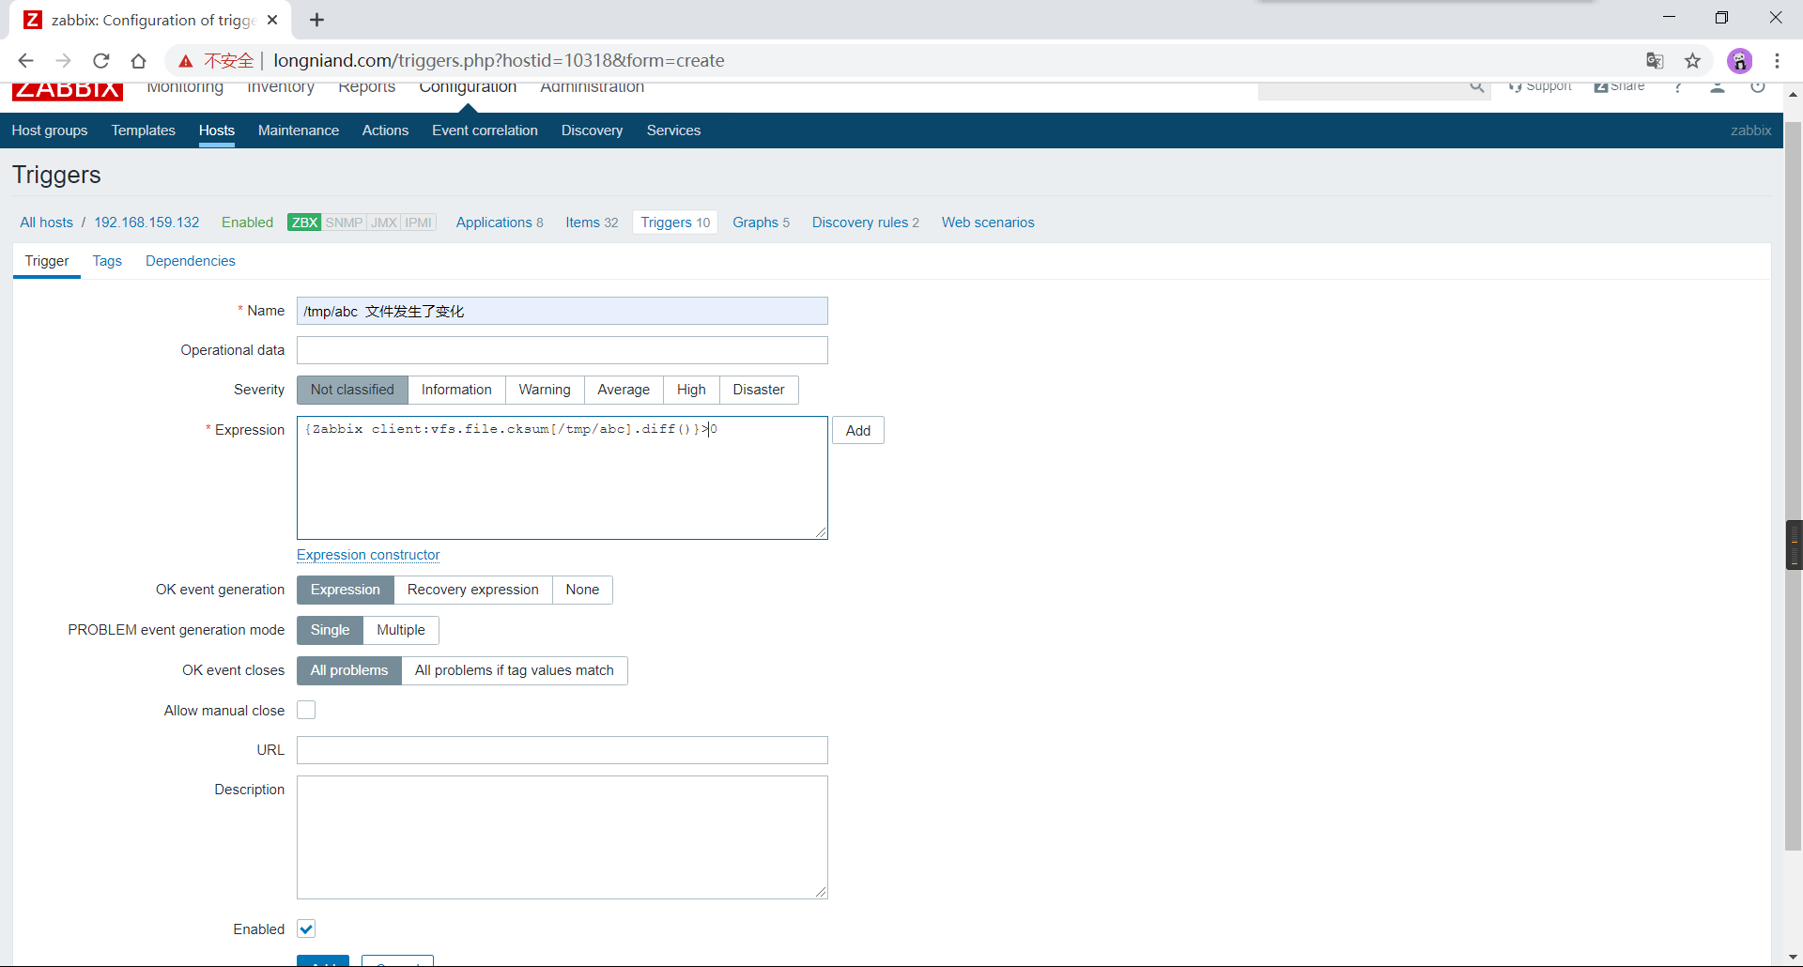The height and width of the screenshot is (967, 1803).
Task: Open the Expression constructor link
Action: [368, 555]
